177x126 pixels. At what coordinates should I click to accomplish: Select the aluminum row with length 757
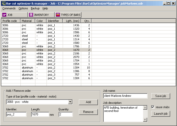pyautogui.click(x=46, y=75)
